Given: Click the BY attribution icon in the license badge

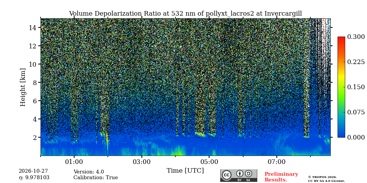Looking at the screenshot, I should pos(239,173).
